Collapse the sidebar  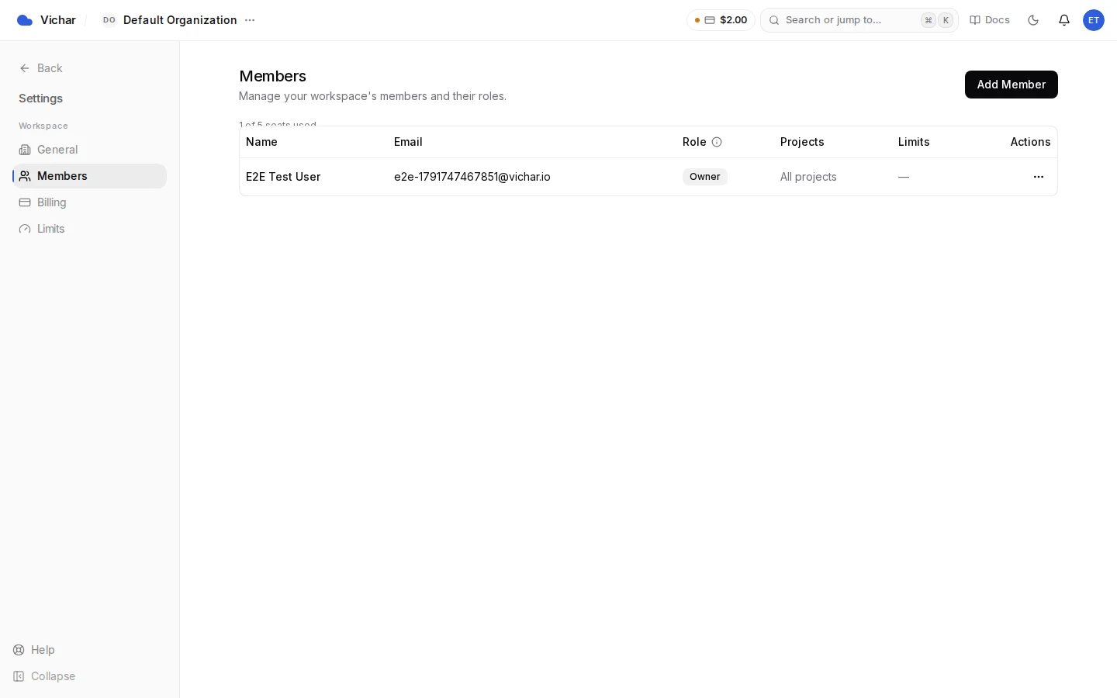44,676
